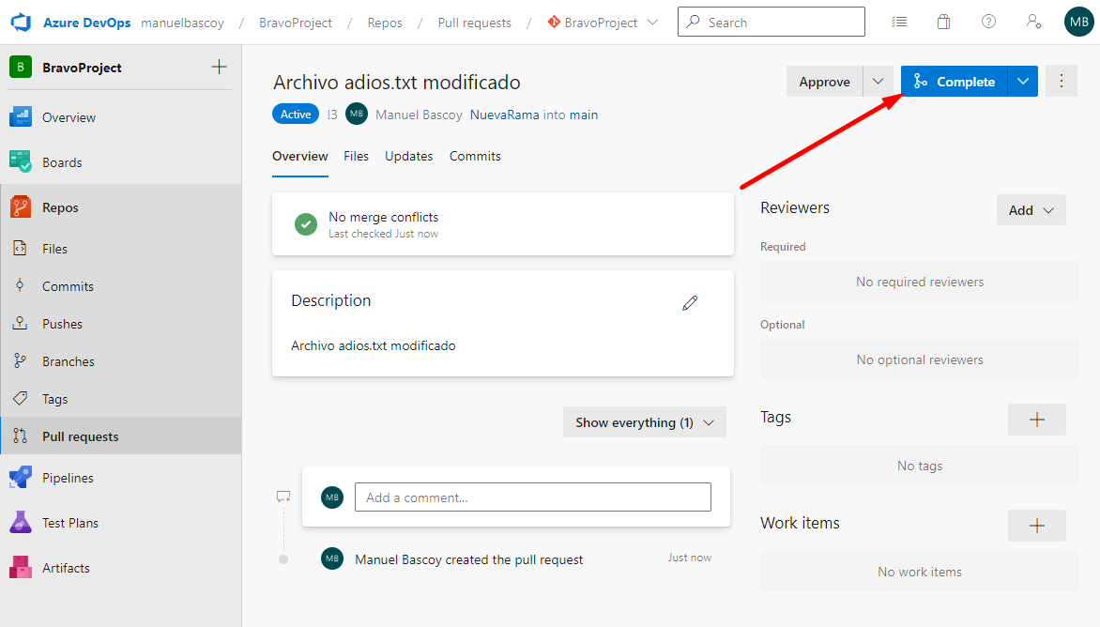
Task: Add a work item with the plus icon
Action: point(1036,526)
